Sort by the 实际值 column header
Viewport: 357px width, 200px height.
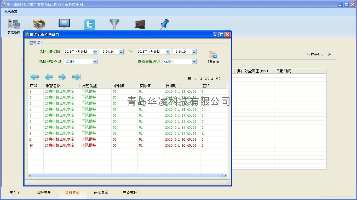pyautogui.click(x=150, y=86)
